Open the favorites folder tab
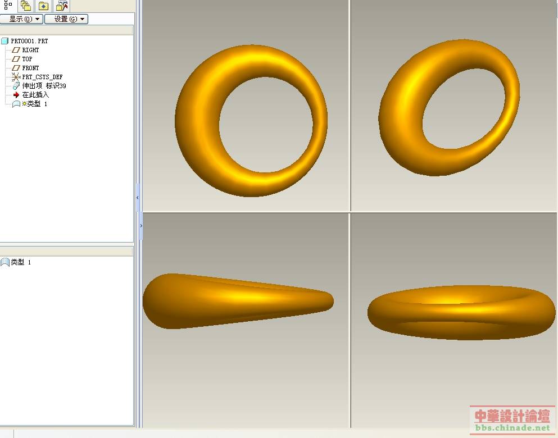The image size is (558, 438). [43, 6]
